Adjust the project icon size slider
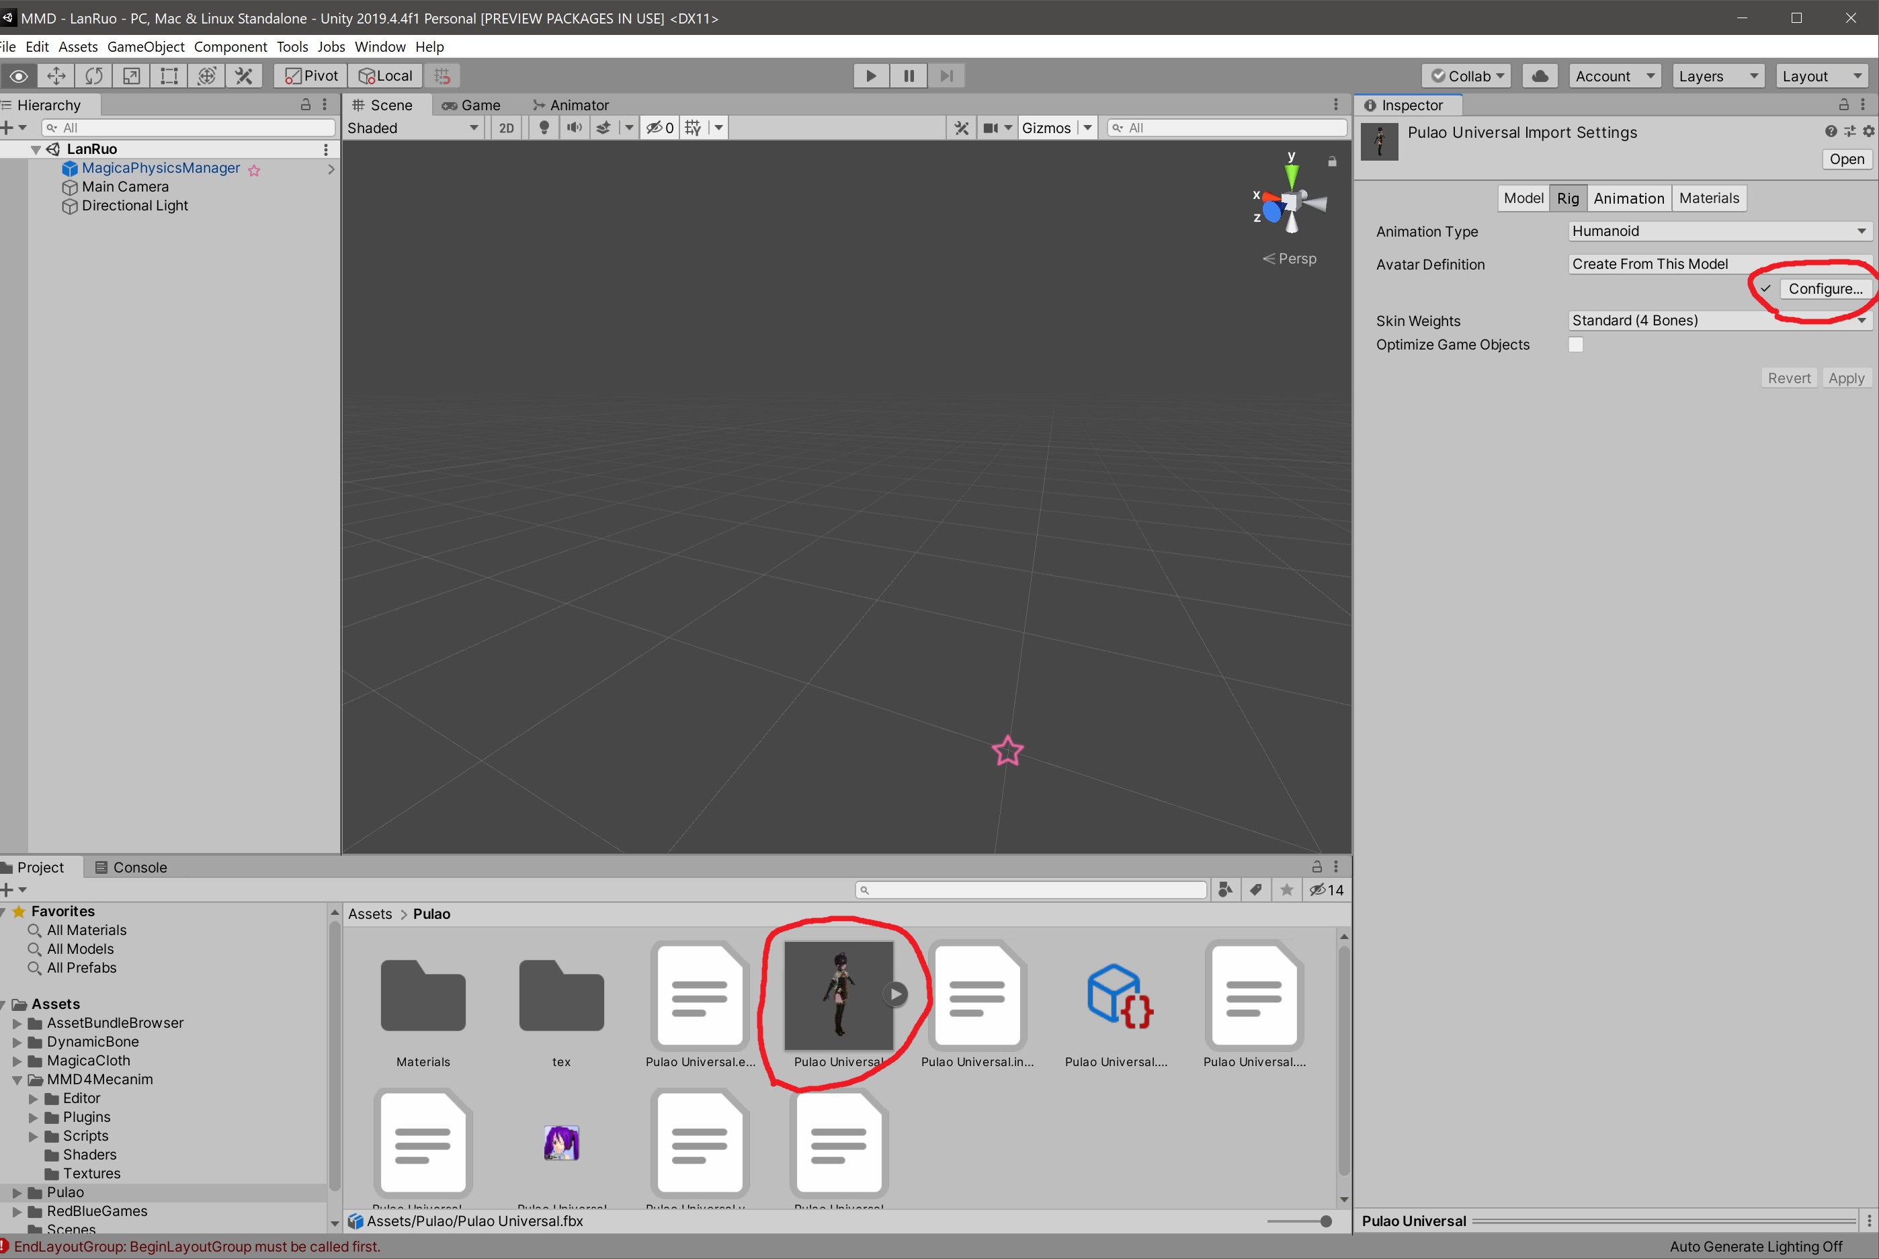 (x=1325, y=1221)
